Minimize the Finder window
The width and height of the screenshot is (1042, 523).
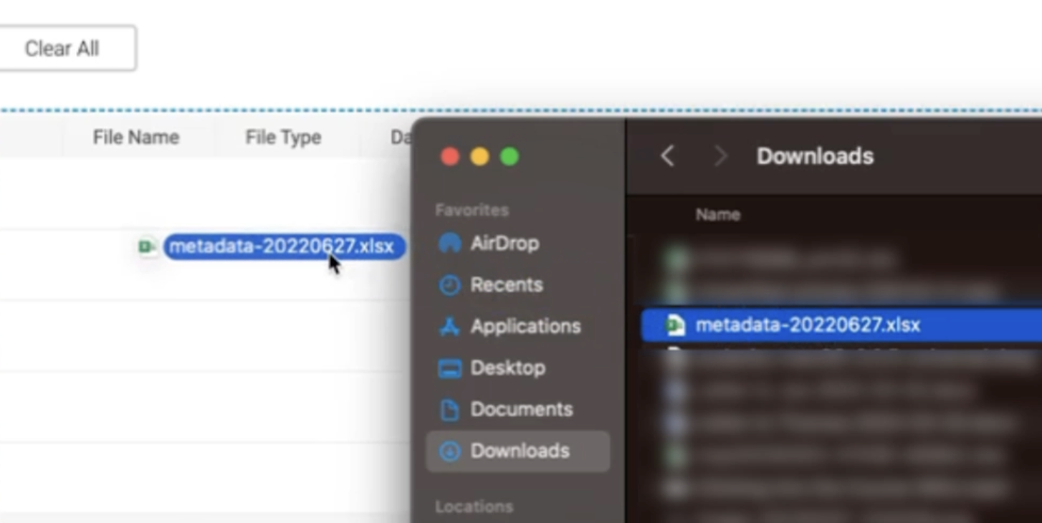click(x=479, y=156)
